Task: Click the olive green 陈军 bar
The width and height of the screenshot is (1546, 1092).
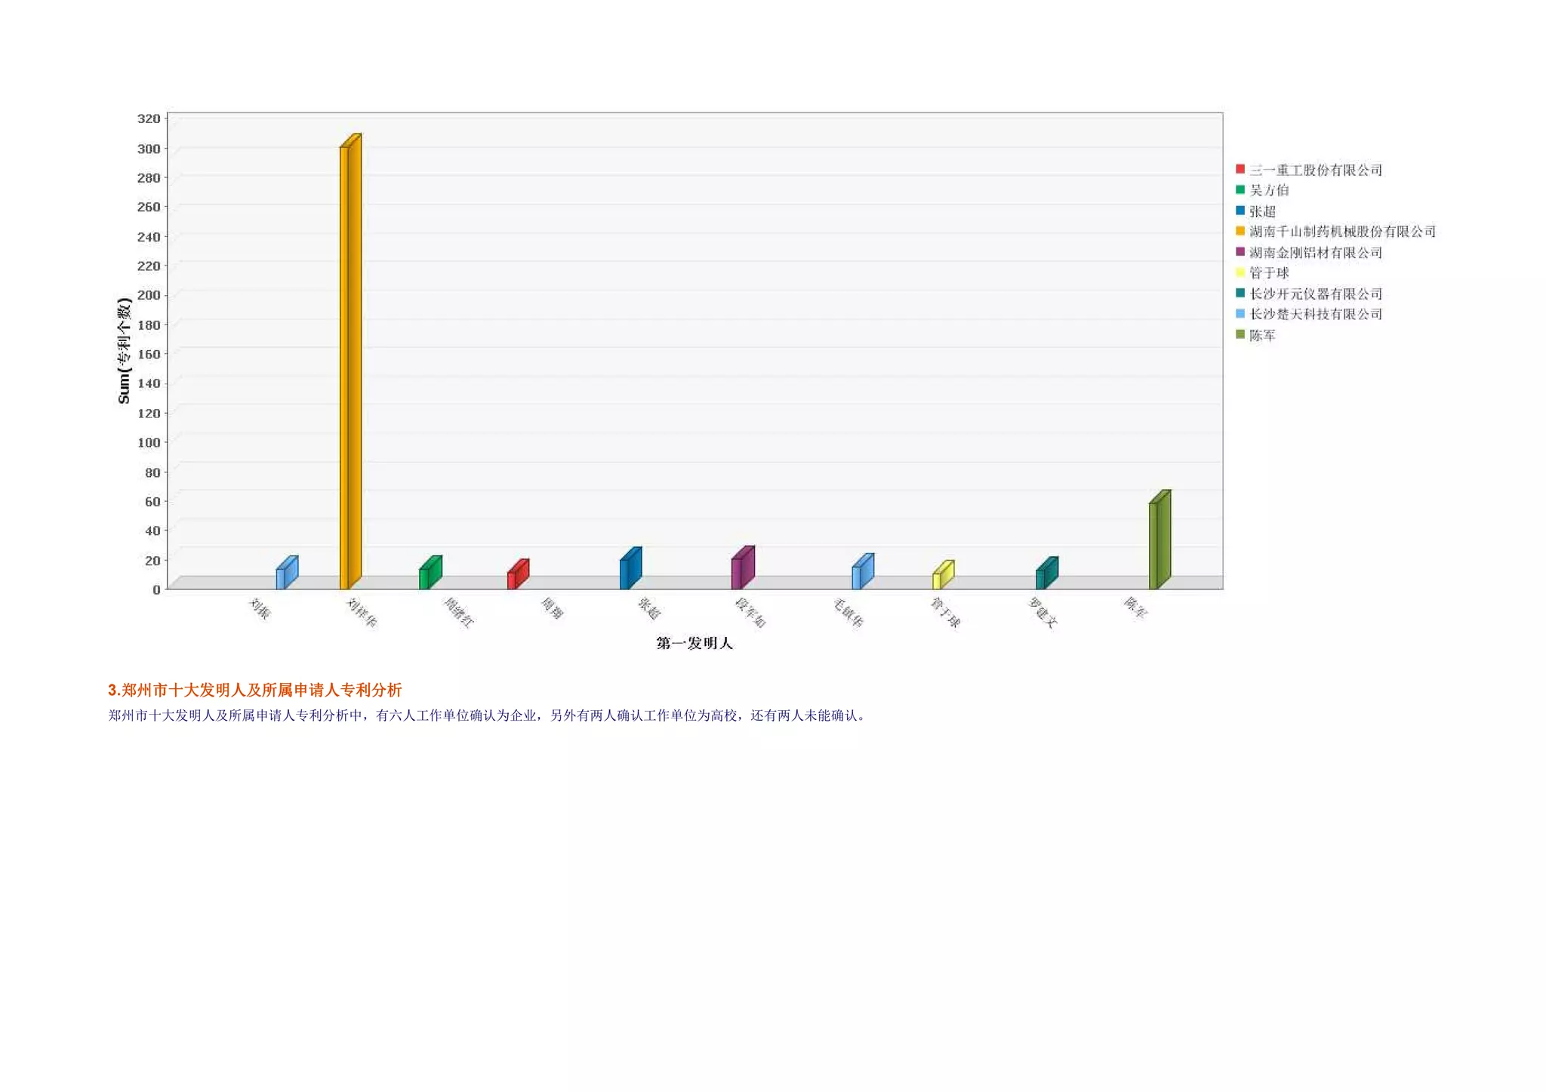Action: [x=1159, y=540]
